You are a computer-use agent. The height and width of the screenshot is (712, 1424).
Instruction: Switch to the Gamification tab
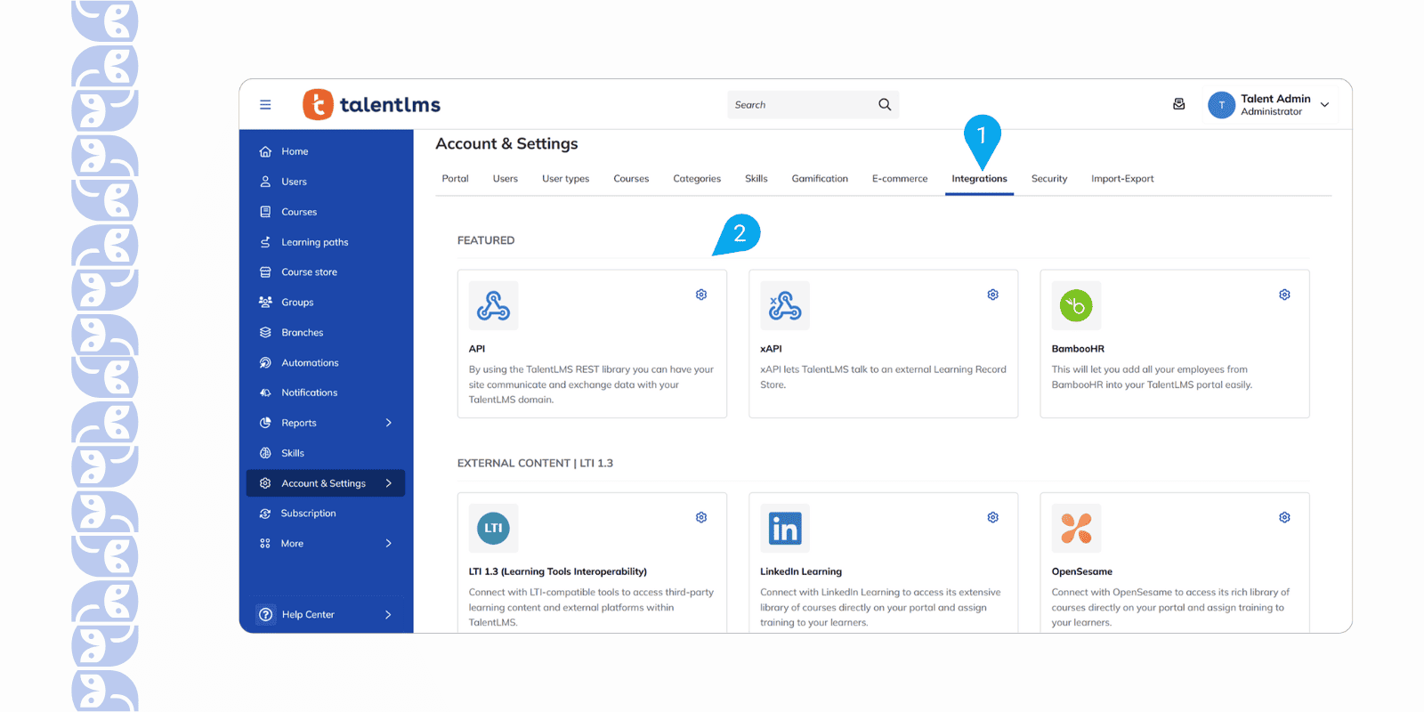[820, 179]
